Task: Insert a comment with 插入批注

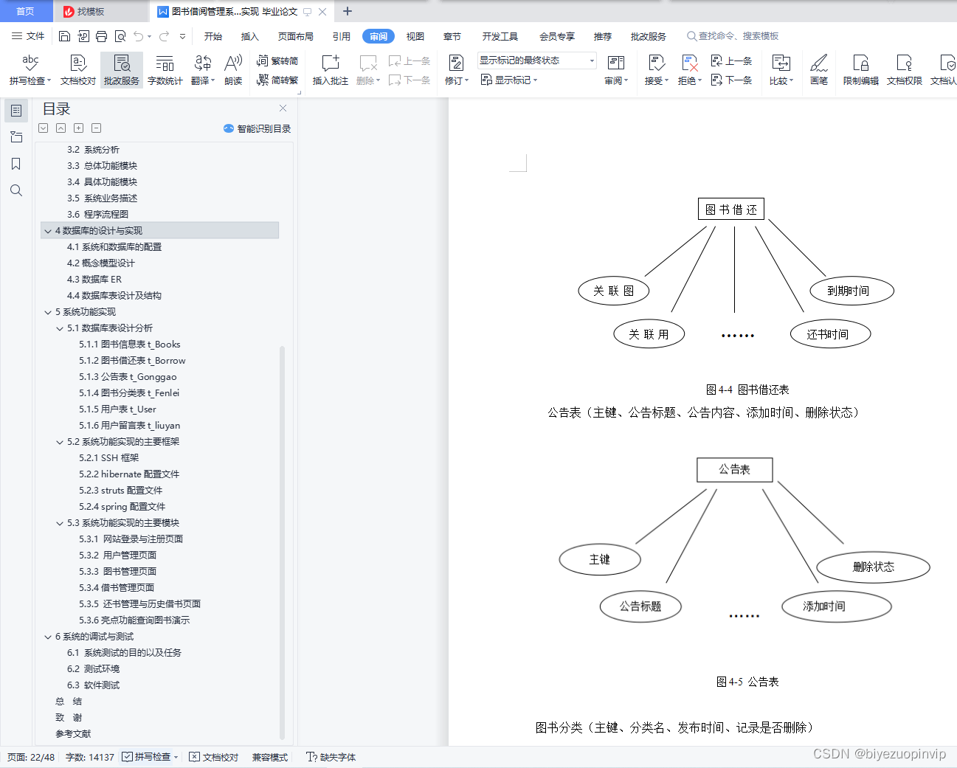Action: pos(329,70)
